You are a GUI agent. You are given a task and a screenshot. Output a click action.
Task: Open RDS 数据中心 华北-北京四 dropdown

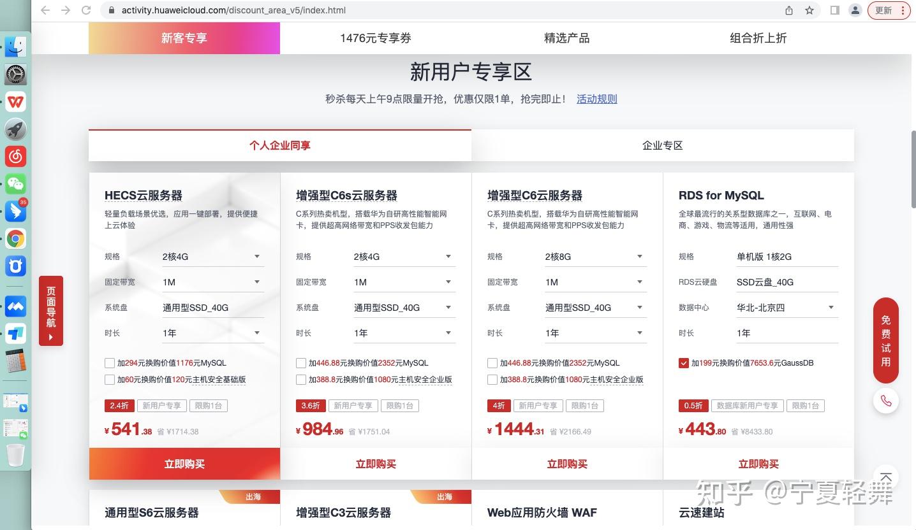click(x=786, y=308)
